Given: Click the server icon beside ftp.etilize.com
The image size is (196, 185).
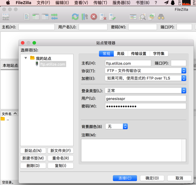Looking at the screenshot, I should click(x=37, y=64).
